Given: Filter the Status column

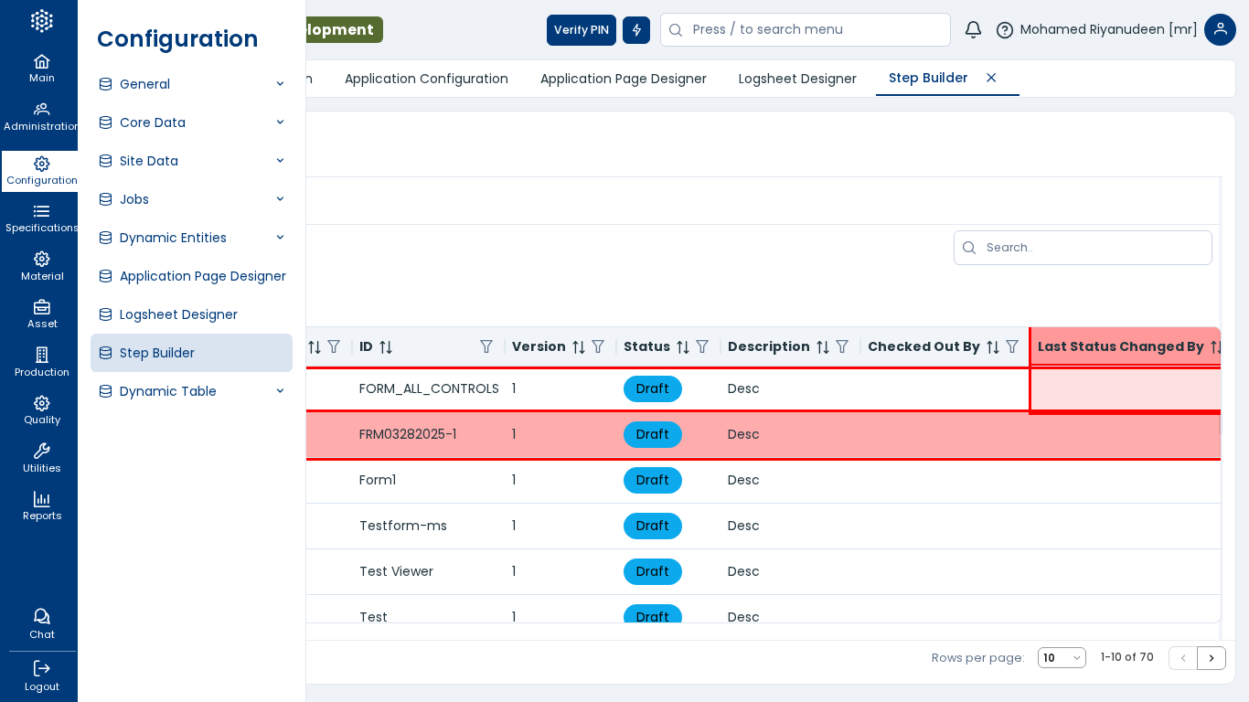Looking at the screenshot, I should pyautogui.click(x=702, y=346).
